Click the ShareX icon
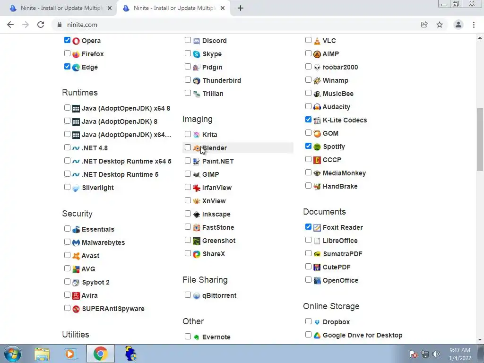 tap(197, 254)
